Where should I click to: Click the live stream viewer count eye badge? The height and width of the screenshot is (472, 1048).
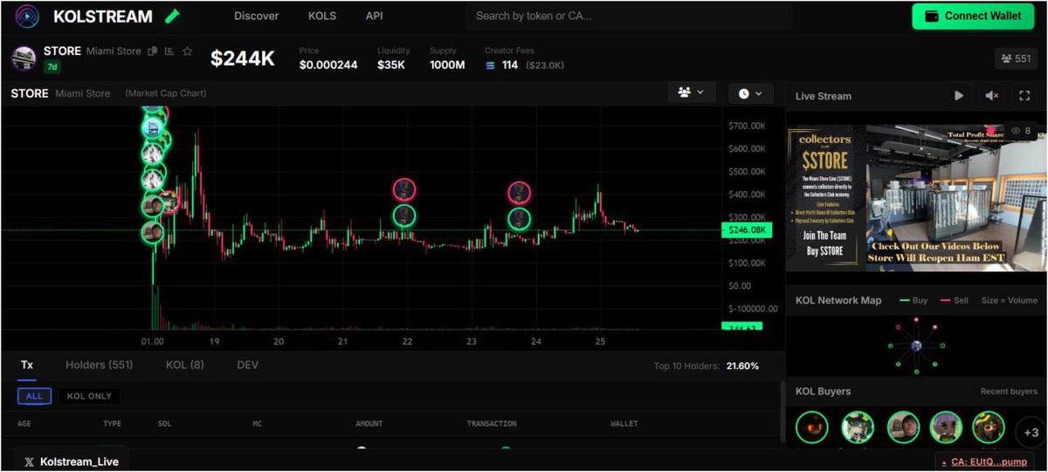1020,131
